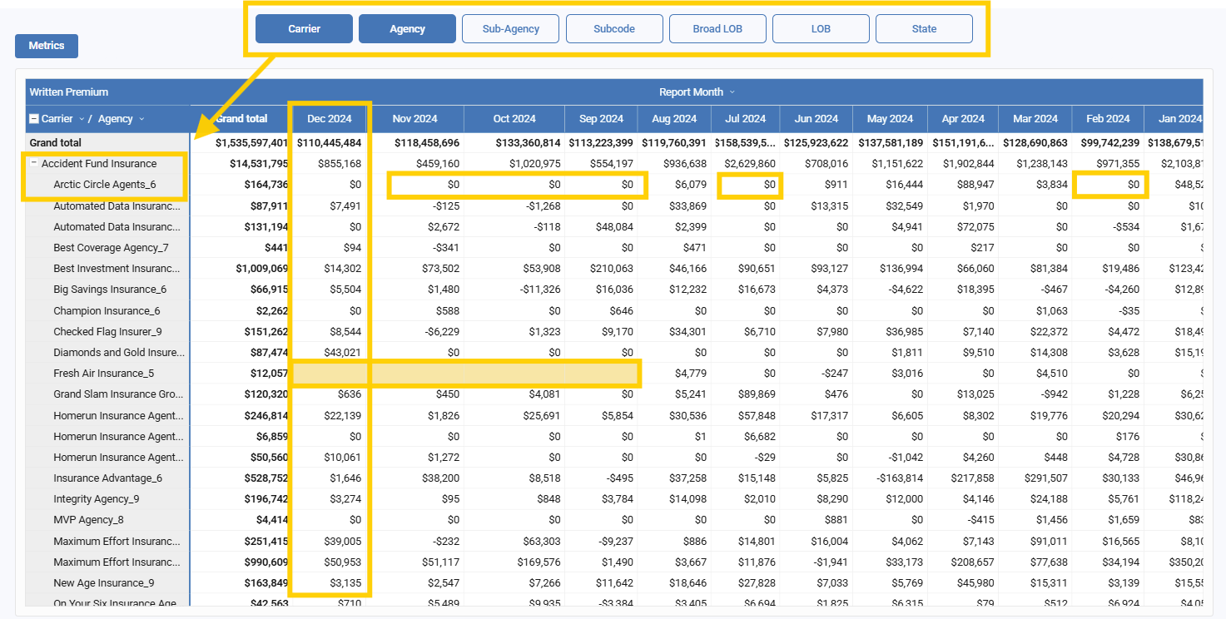Collapse the Accident Fund Insurance row
This screenshot has width=1226, height=619.
tap(34, 164)
